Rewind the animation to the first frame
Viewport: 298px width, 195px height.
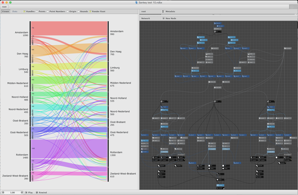tap(41, 192)
